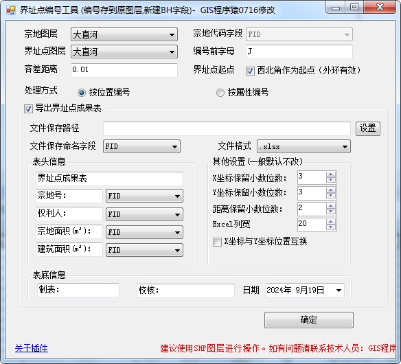Decrease Excel列宽 with down arrow
Viewport: 401px width, 364px height.
(331, 227)
